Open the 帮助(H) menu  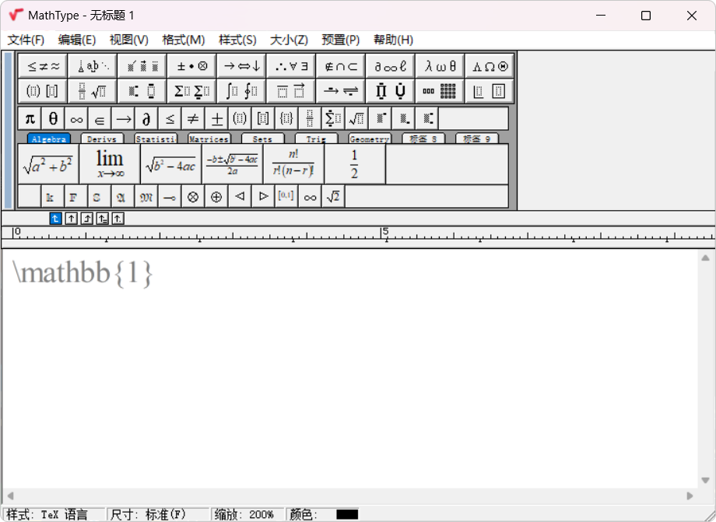point(393,40)
